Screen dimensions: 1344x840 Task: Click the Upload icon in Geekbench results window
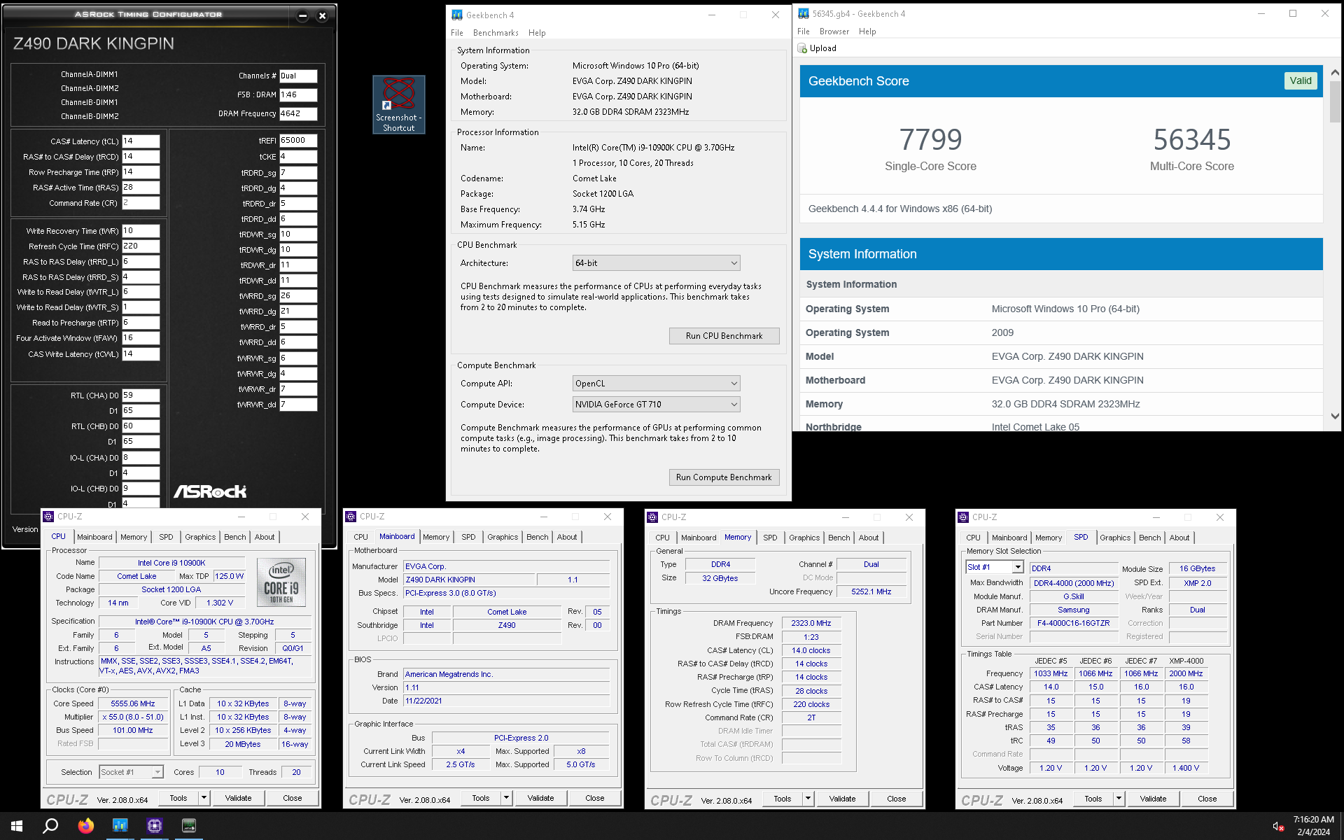click(x=802, y=48)
